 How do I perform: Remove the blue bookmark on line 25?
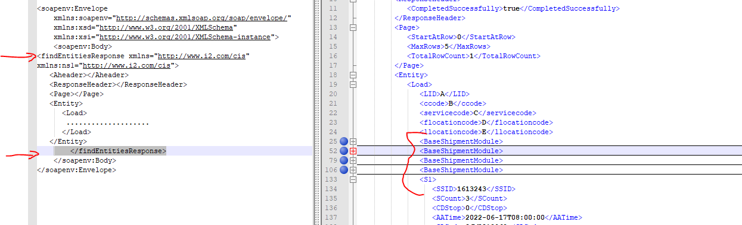[x=344, y=141]
